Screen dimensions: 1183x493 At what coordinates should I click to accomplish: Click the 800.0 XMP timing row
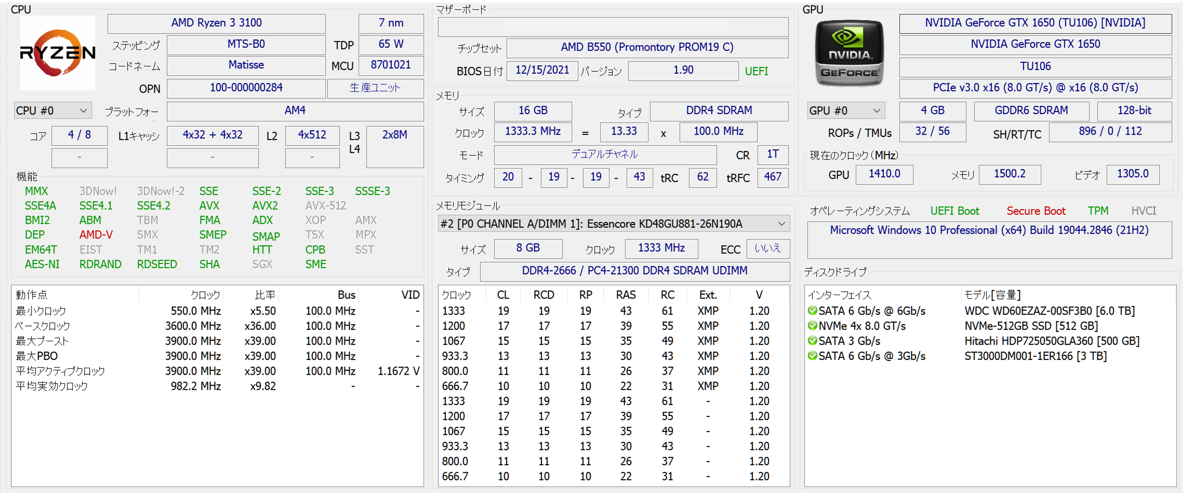pyautogui.click(x=613, y=371)
